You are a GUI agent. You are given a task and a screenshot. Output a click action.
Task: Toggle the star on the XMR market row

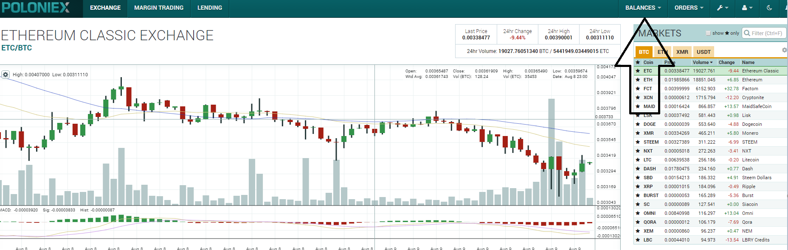(638, 133)
